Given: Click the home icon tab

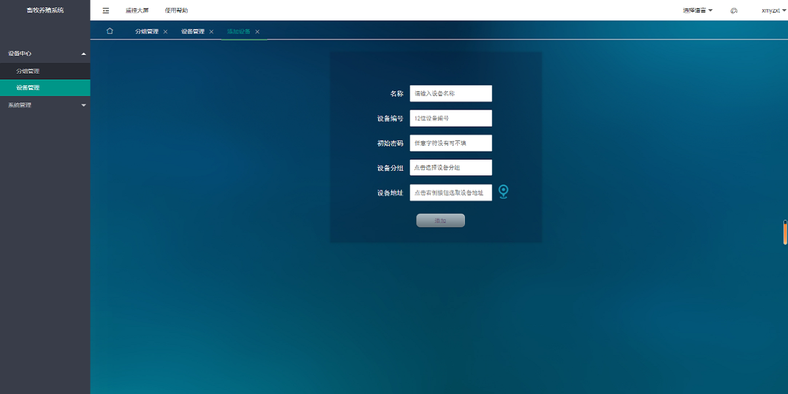Looking at the screenshot, I should [110, 31].
